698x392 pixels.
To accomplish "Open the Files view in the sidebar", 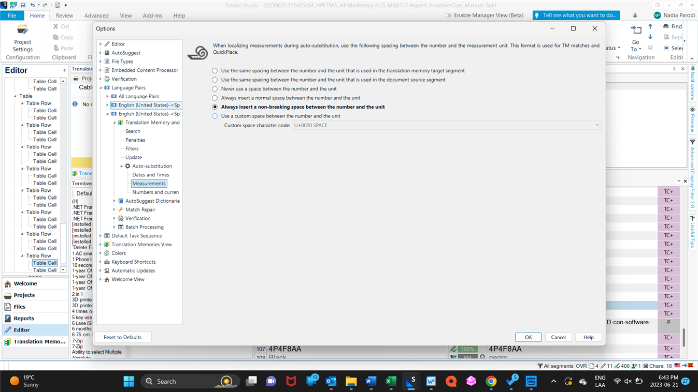I will [x=35, y=307].
